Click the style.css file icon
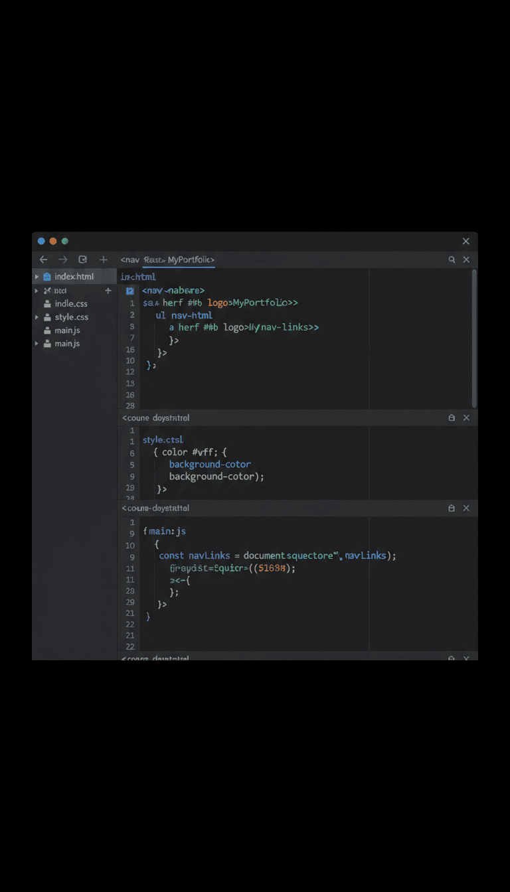This screenshot has width=510, height=892. 47,317
